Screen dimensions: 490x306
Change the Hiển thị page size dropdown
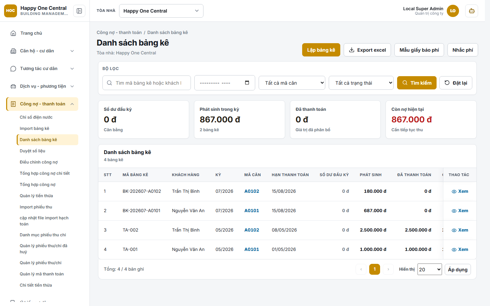(430, 270)
